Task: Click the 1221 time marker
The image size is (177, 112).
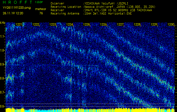Action: [19, 25]
